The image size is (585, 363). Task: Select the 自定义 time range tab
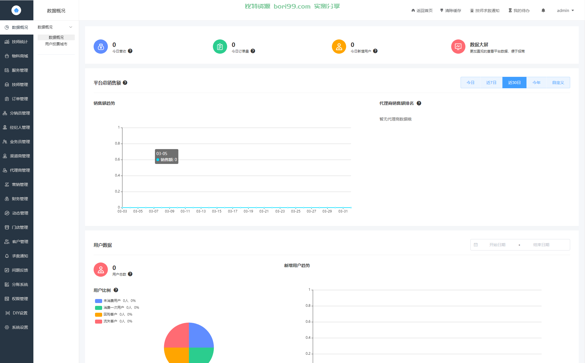pyautogui.click(x=558, y=83)
